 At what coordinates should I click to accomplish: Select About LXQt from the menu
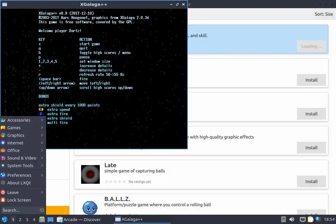coord(23,183)
